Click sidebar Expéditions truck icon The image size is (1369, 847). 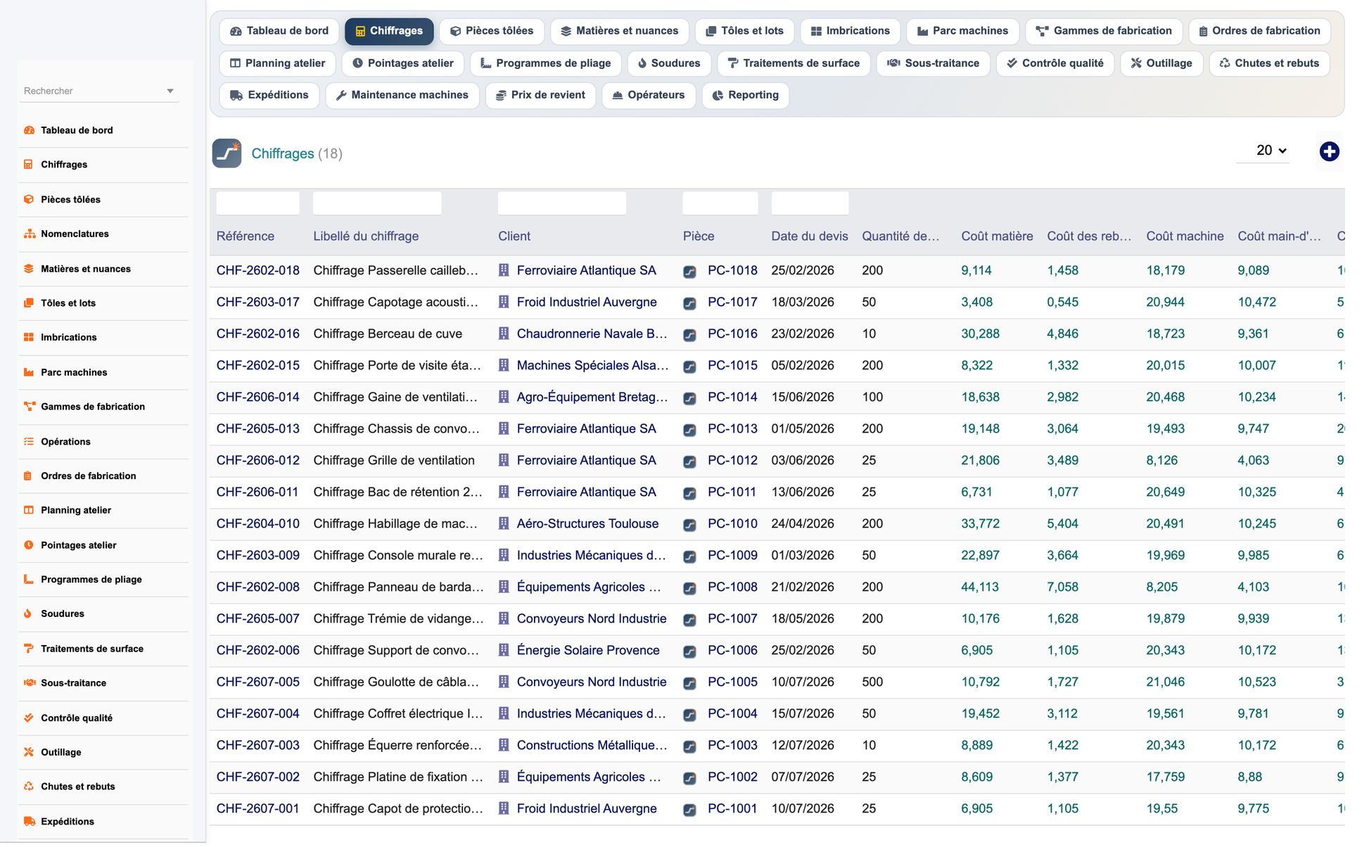29,822
